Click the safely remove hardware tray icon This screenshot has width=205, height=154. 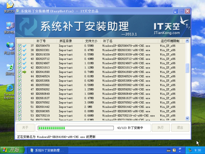point(190,150)
